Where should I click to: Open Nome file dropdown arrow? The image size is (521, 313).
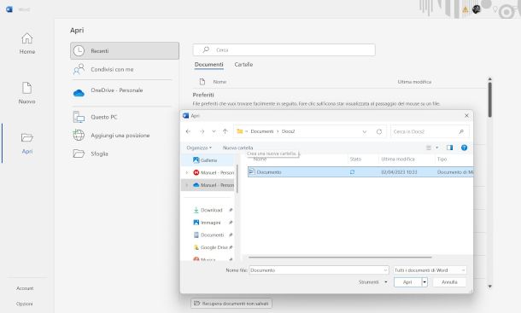pyautogui.click(x=385, y=270)
